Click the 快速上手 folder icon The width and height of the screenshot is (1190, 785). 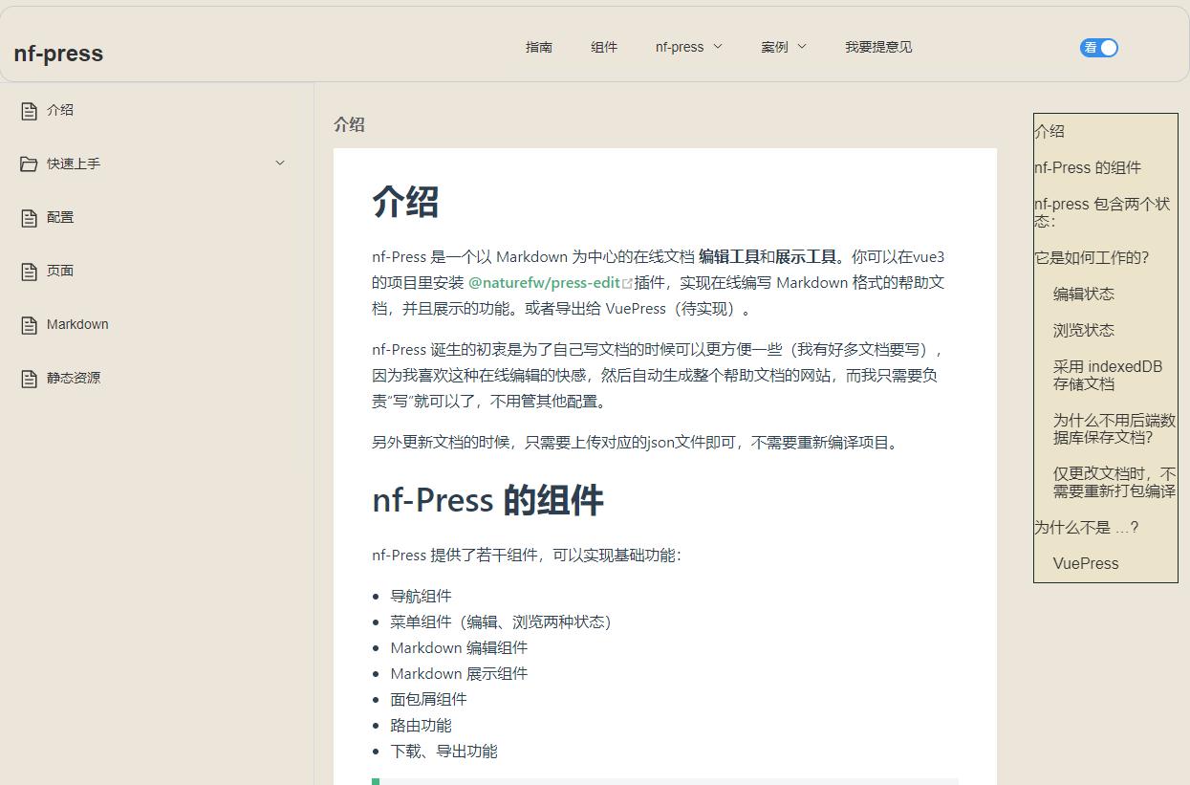point(29,164)
